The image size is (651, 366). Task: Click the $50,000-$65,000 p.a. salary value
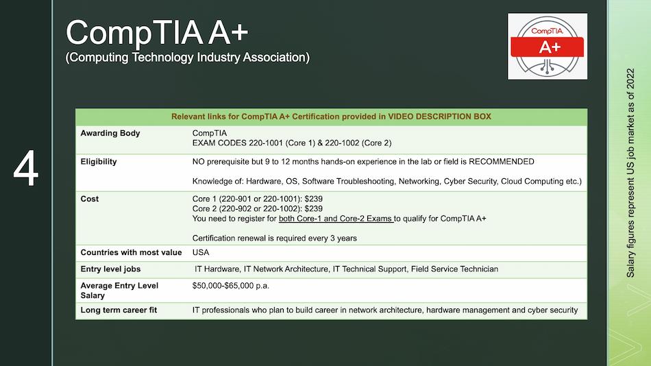(x=231, y=285)
